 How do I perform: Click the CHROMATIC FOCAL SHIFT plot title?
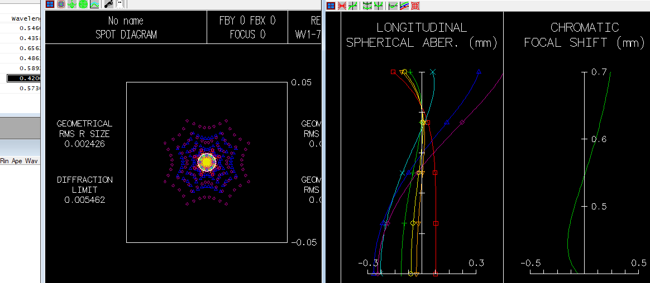[x=585, y=35]
